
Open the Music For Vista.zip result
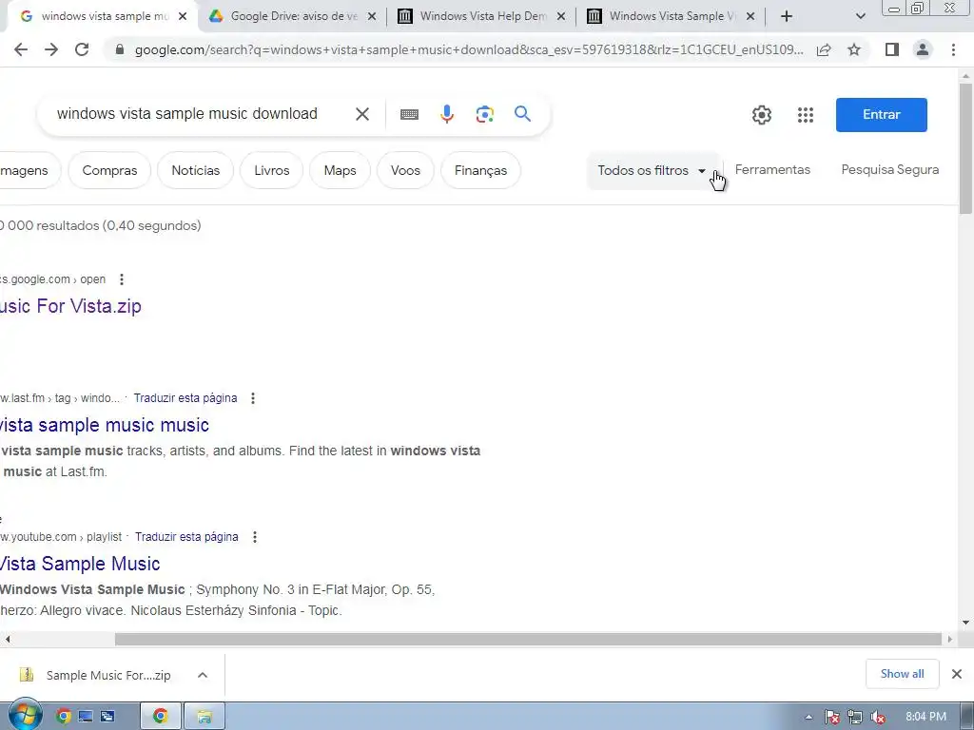coord(70,306)
